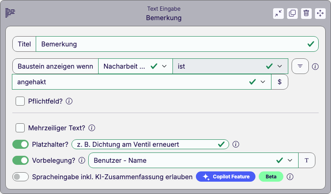Click the 'Text Eingabe' header text

coord(164,9)
